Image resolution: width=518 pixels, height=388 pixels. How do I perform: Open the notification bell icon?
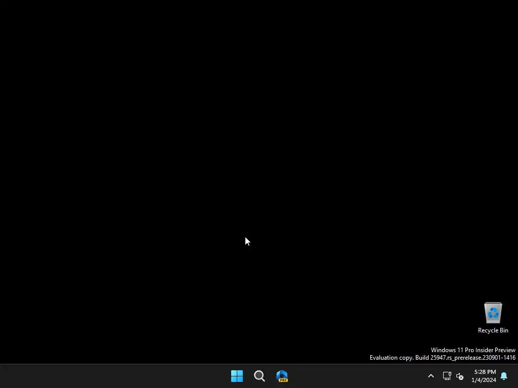pos(504,376)
